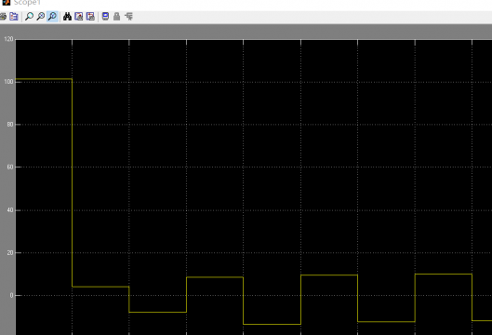This screenshot has width=492, height=335.
Task: Click the 100 label on y-axis
Action: pyautogui.click(x=8, y=82)
